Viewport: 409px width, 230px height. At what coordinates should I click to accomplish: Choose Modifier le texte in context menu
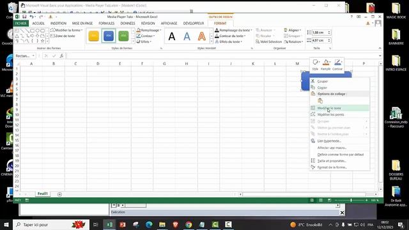tap(339, 108)
